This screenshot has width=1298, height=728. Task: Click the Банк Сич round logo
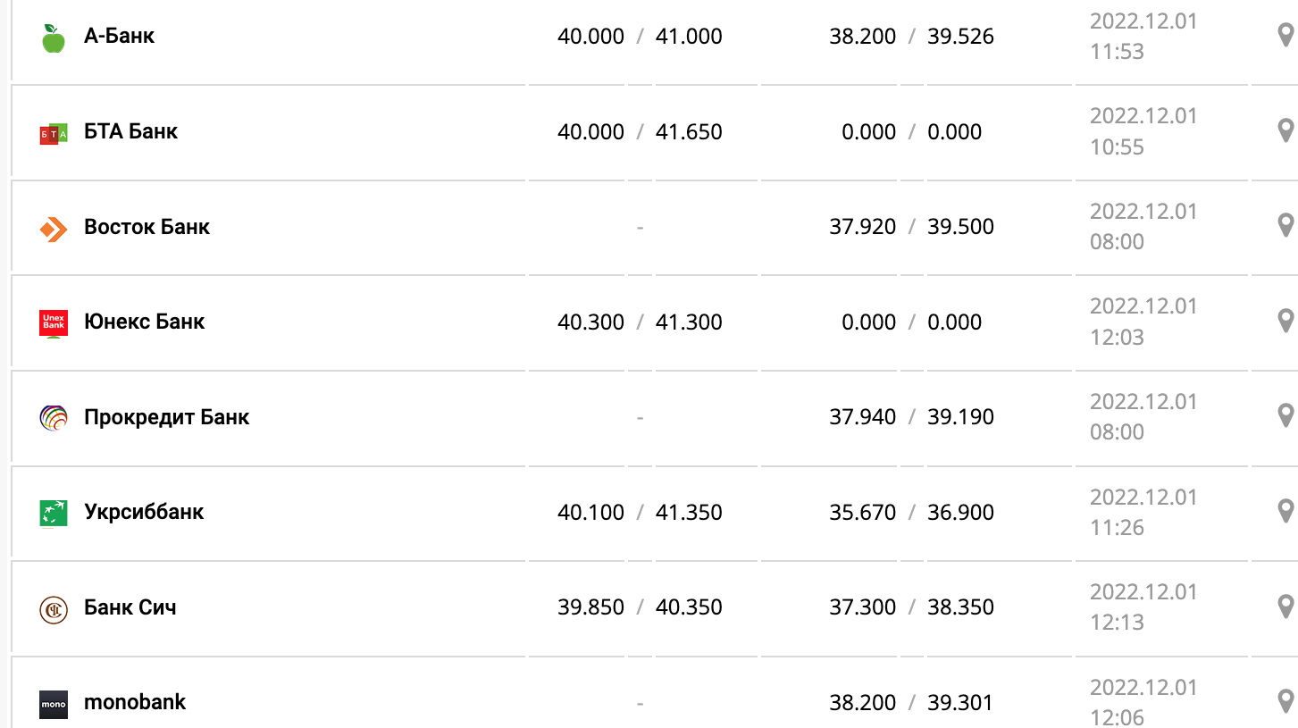pos(54,609)
